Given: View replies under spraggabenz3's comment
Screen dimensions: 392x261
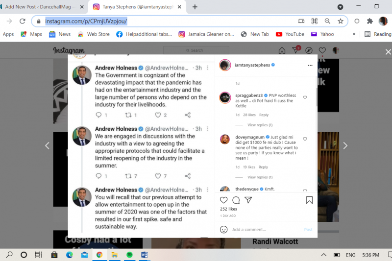Looking at the screenshot, I should [260, 125].
